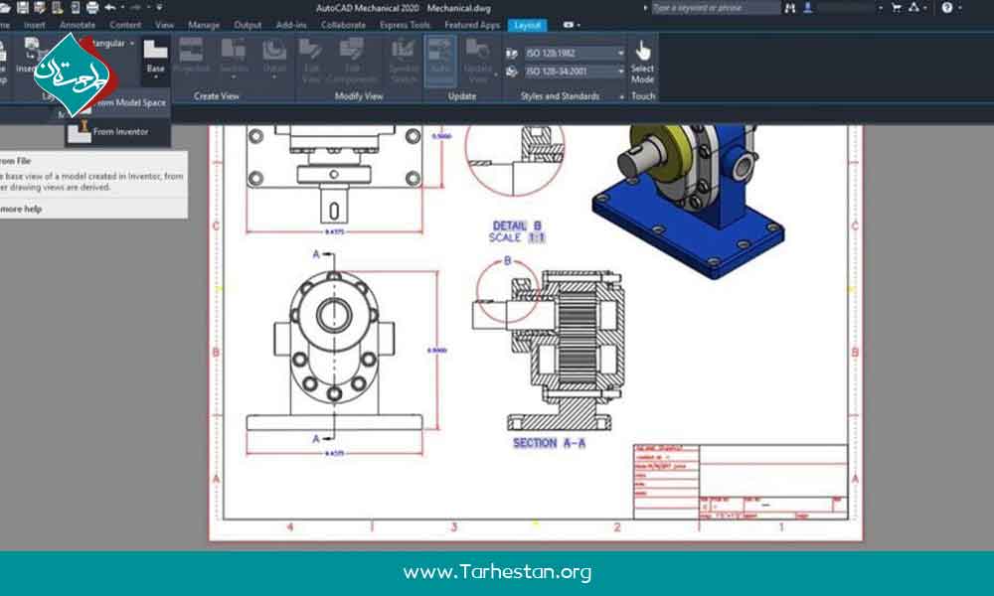
Task: Click the Update panel title
Action: [x=462, y=96]
